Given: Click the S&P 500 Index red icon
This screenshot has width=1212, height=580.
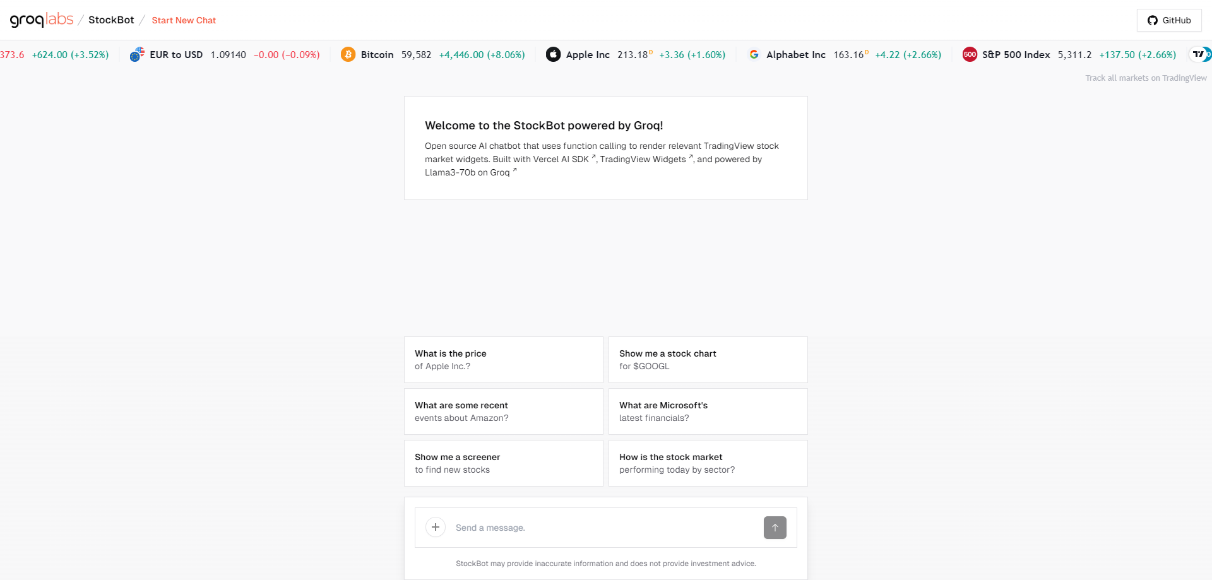Looking at the screenshot, I should 970,55.
